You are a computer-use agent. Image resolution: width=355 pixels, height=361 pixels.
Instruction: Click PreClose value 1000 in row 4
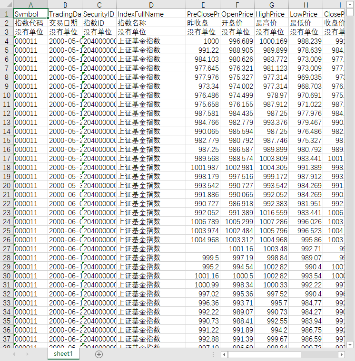[203, 41]
